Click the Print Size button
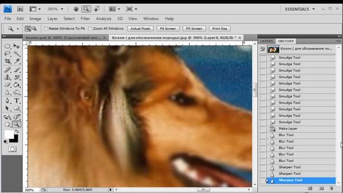Screen dimensions: 343x193 [219, 28]
